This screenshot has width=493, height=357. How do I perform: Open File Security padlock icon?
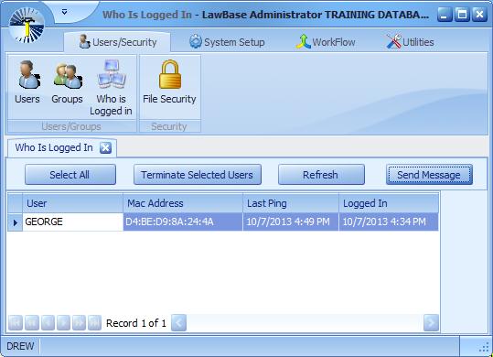pos(169,82)
